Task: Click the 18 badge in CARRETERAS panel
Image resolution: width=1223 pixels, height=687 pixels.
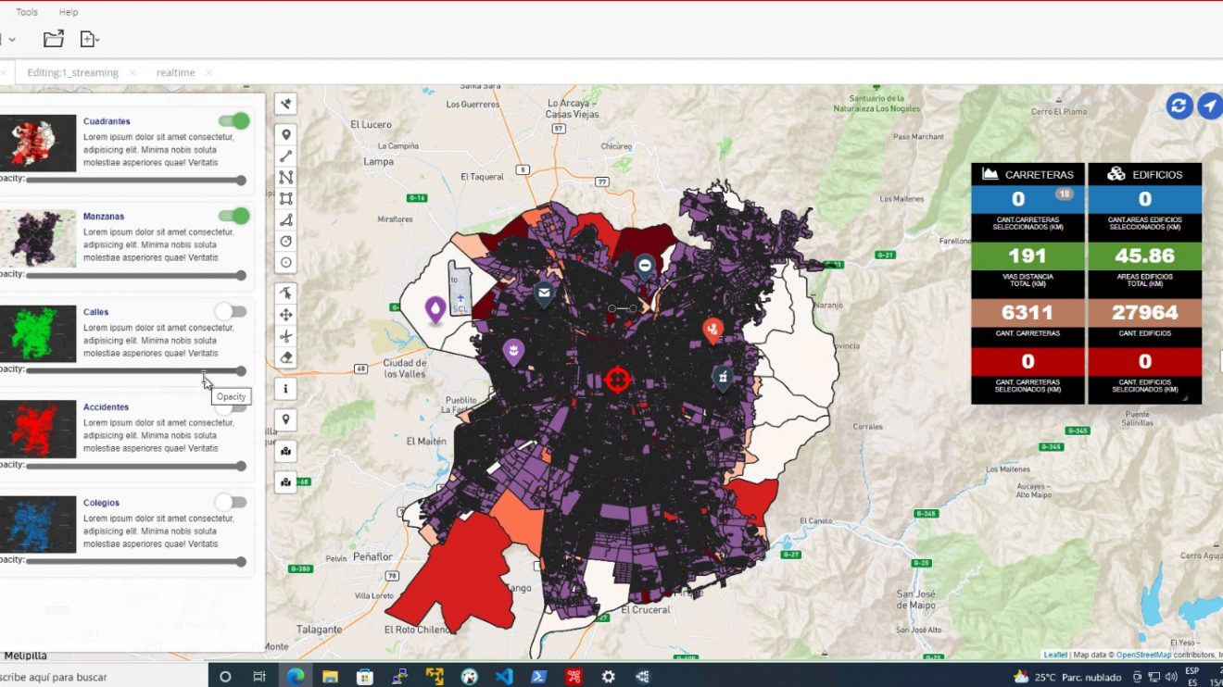Action: [1064, 194]
